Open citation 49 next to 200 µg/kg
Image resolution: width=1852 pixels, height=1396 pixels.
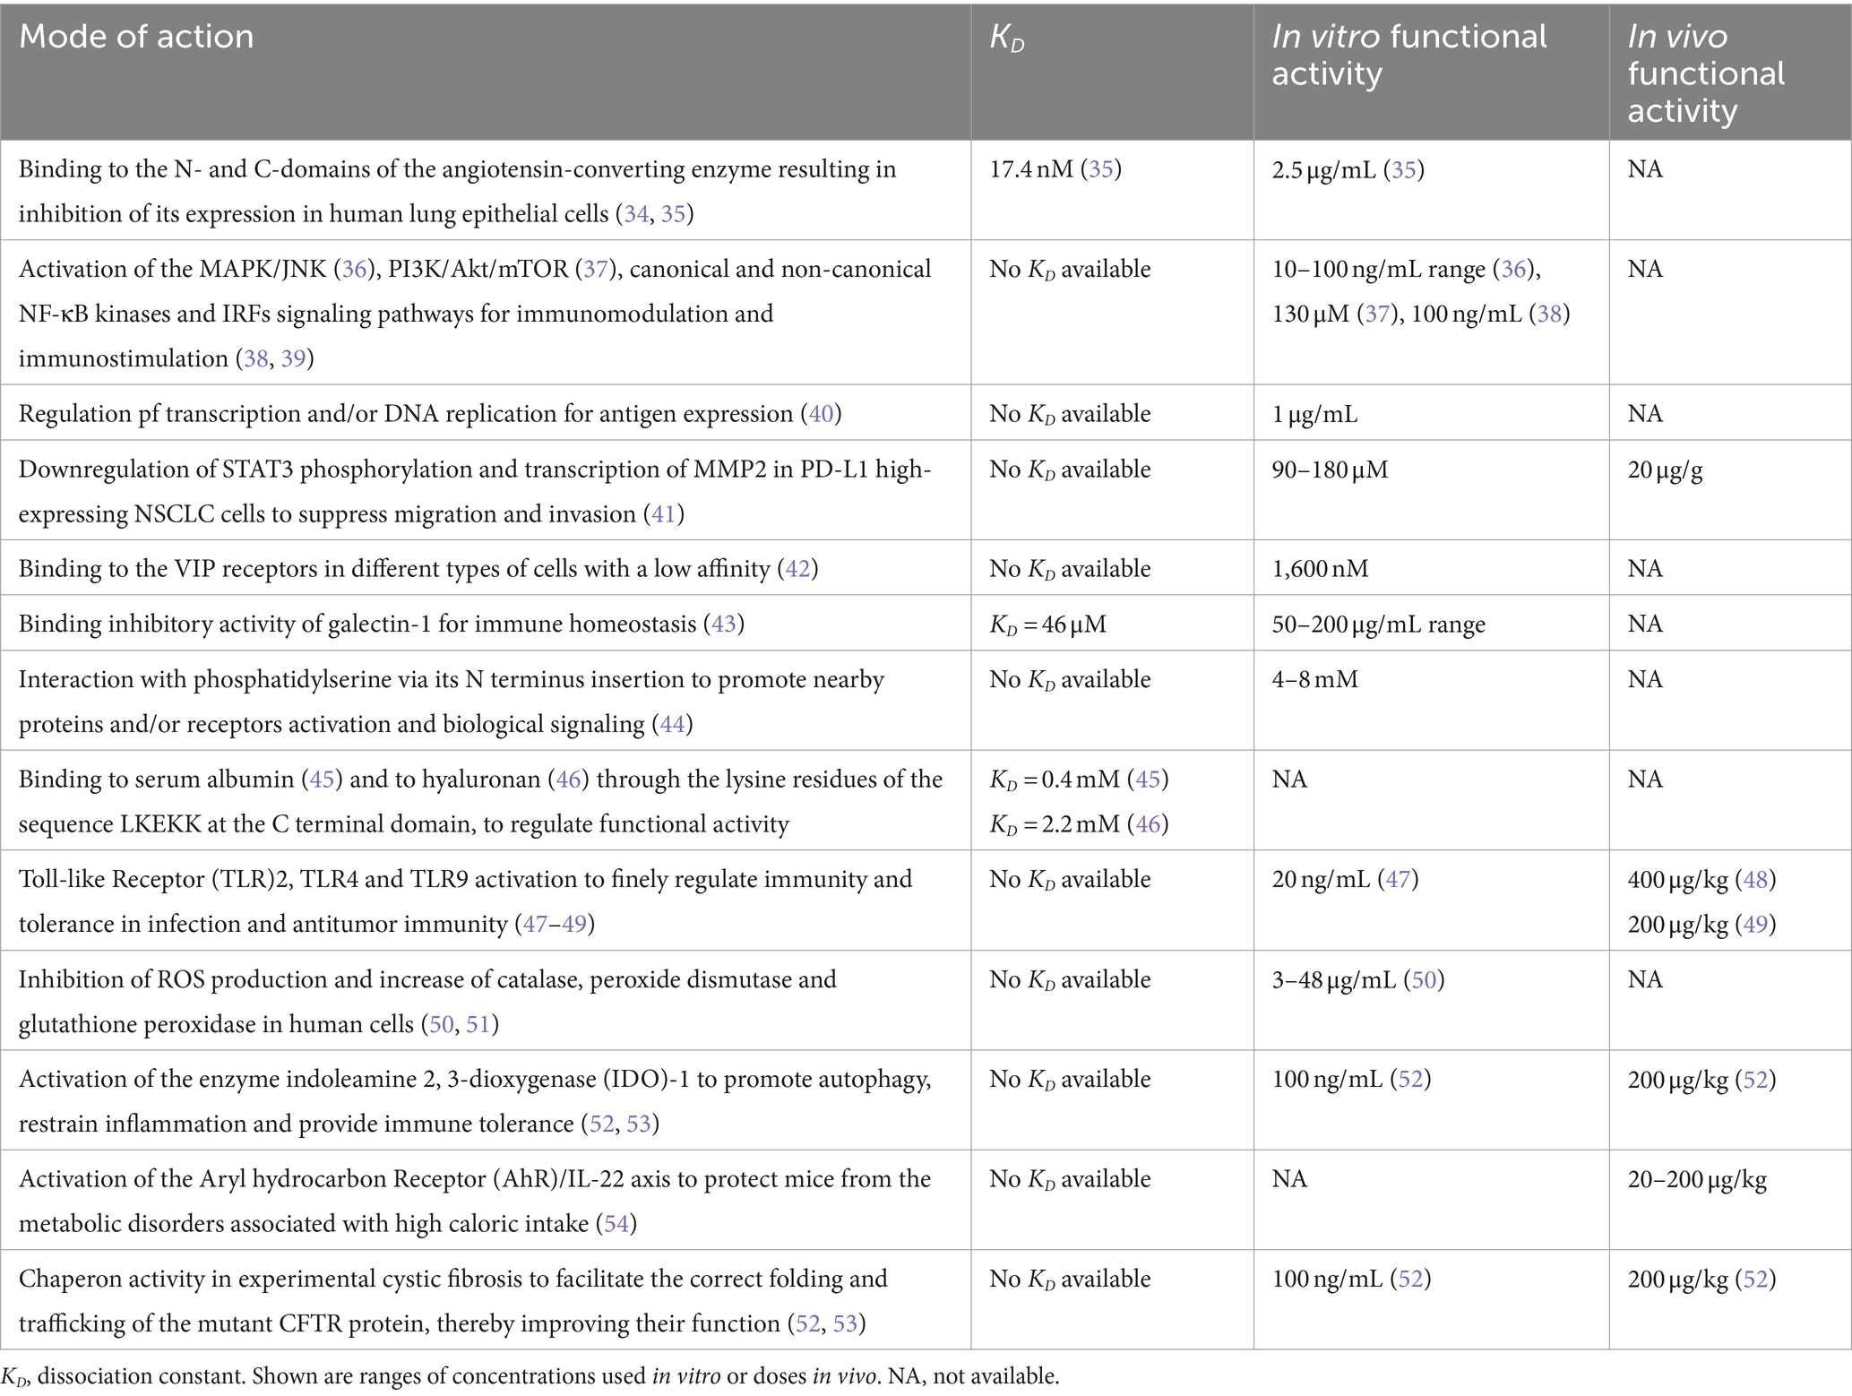click(1756, 924)
